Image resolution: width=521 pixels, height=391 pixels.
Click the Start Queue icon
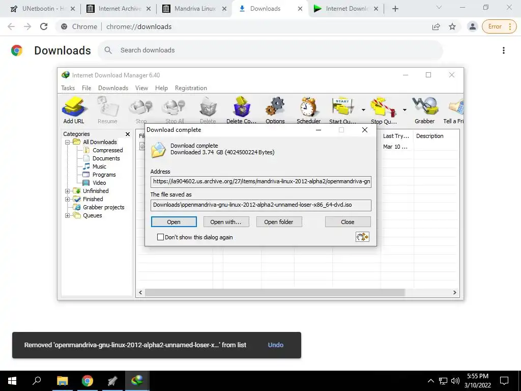point(342,110)
